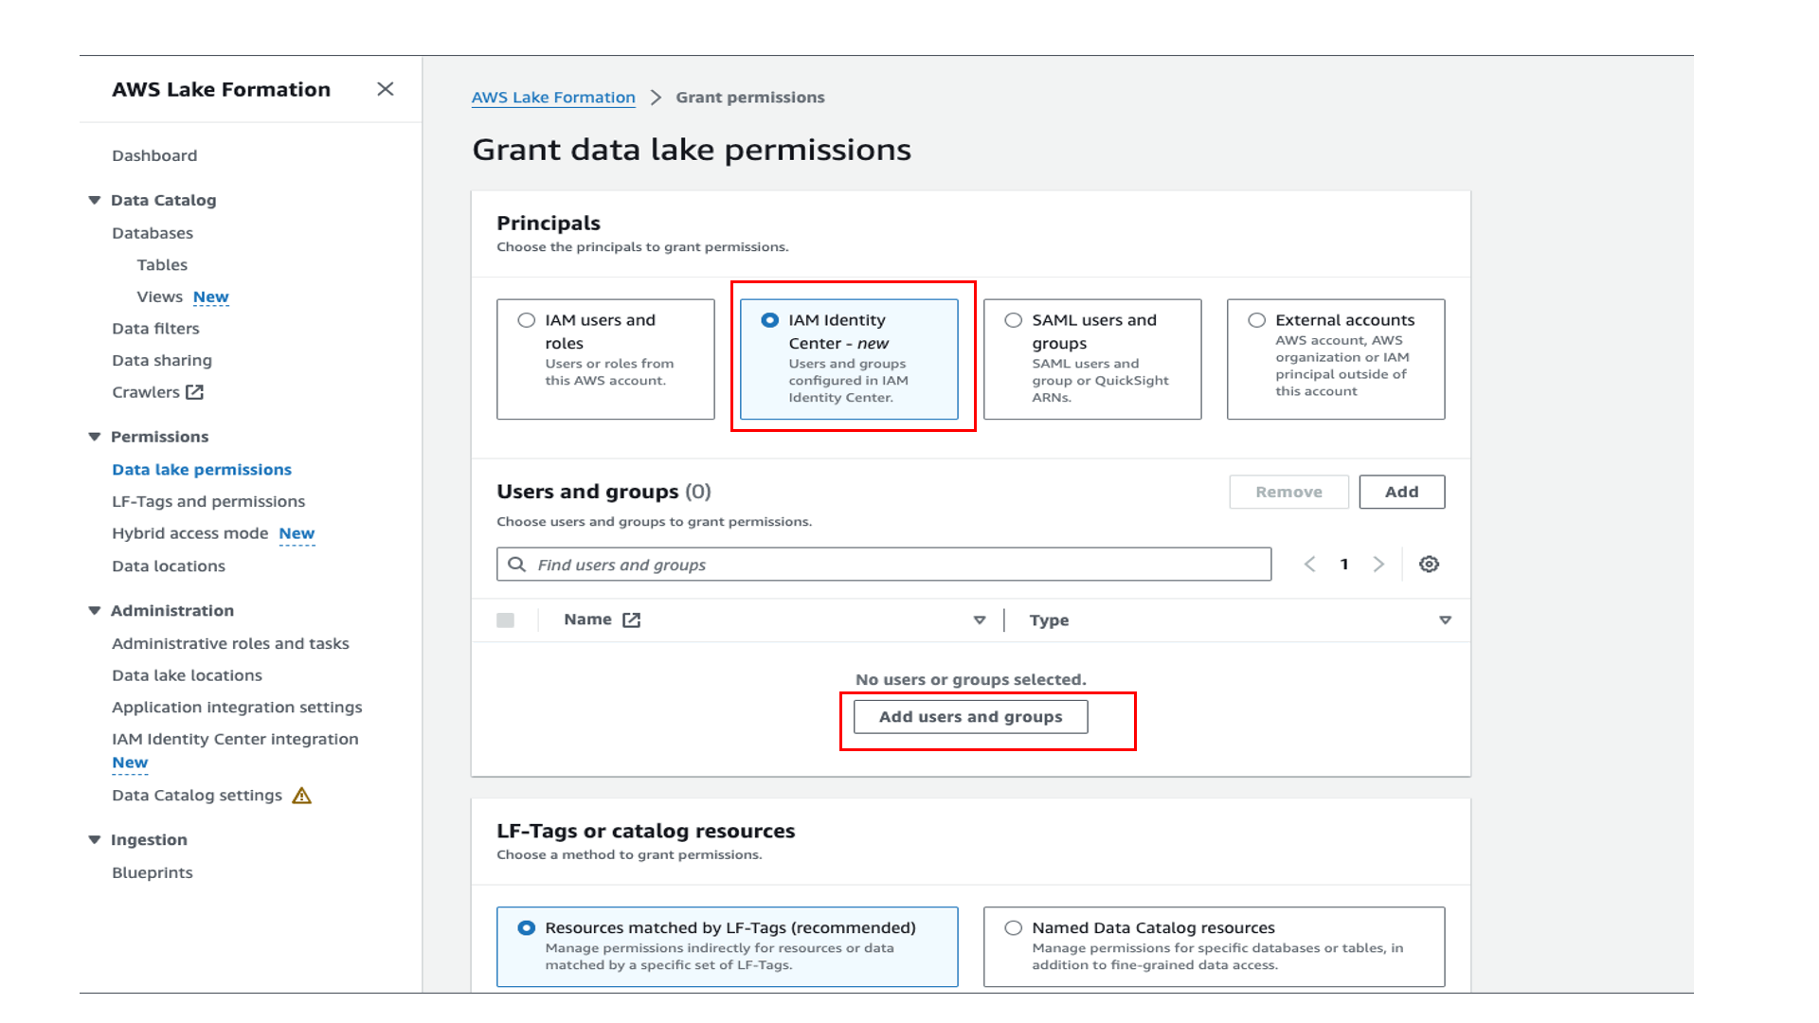Collapse the Data Catalog section
1819x1023 pixels.
tap(95, 200)
